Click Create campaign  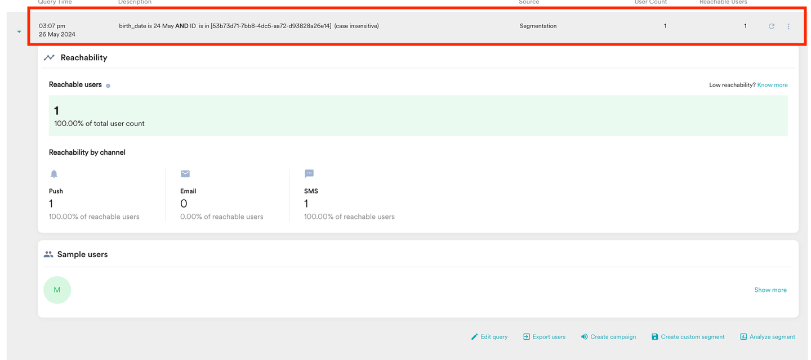point(608,336)
